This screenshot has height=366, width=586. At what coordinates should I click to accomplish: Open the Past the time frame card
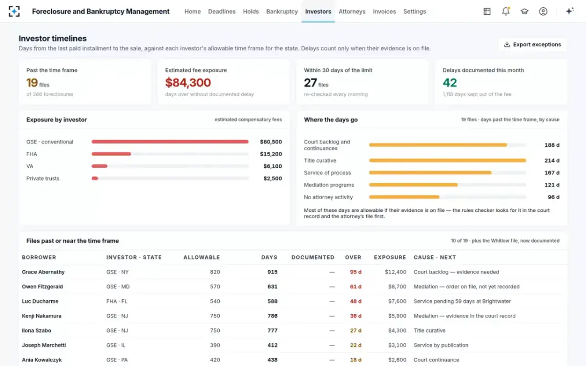coord(85,81)
